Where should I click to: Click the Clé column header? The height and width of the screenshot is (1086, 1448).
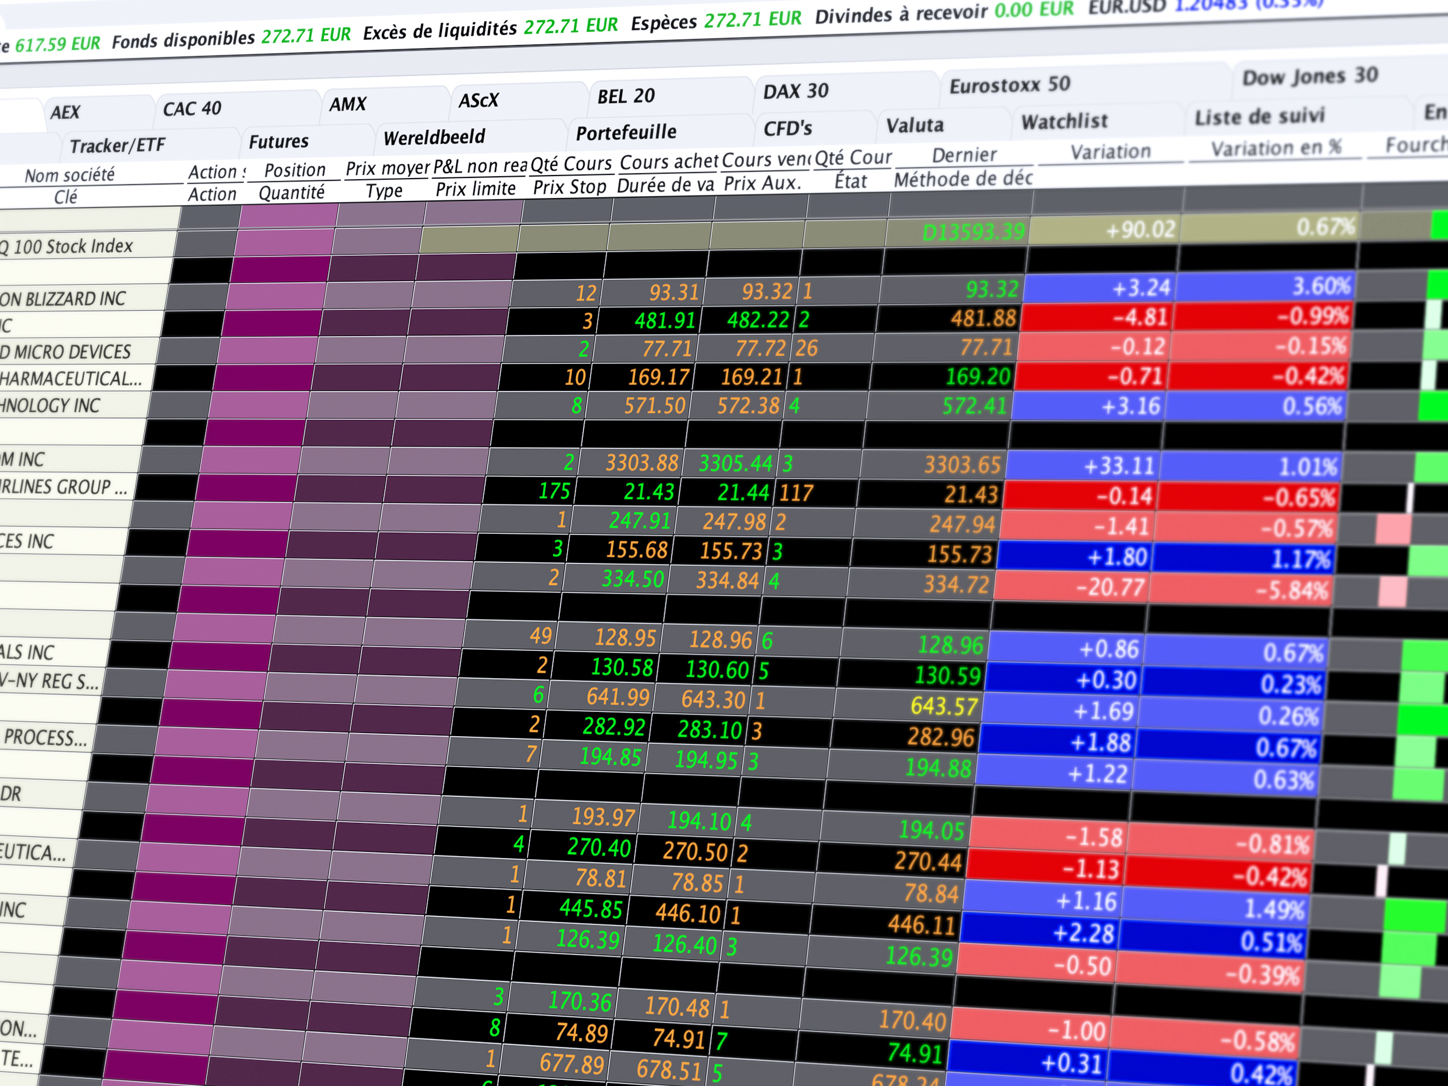click(65, 196)
